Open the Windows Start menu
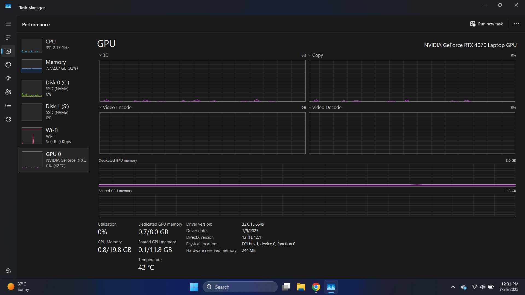This screenshot has height=295, width=525. click(194, 287)
